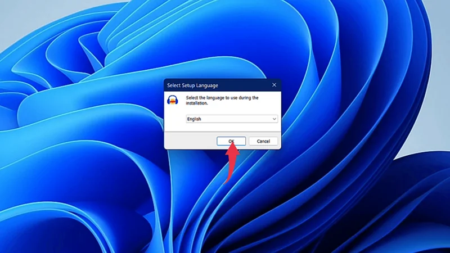450x253 pixels.
Task: Click empty title bar space left of X
Action: coord(247,85)
